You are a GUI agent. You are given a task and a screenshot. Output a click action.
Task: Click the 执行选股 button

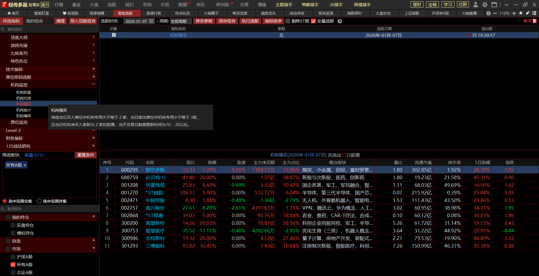coord(250,21)
